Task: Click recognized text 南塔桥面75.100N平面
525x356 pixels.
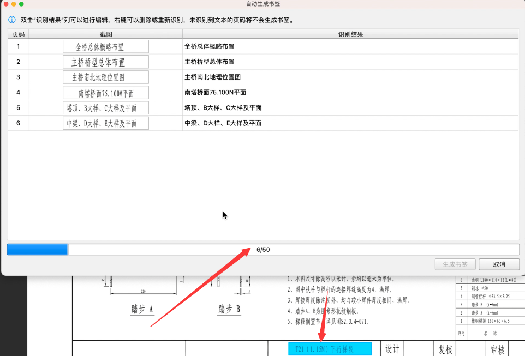Action: (x=215, y=93)
